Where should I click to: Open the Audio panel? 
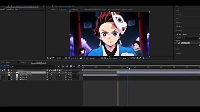click(177, 10)
